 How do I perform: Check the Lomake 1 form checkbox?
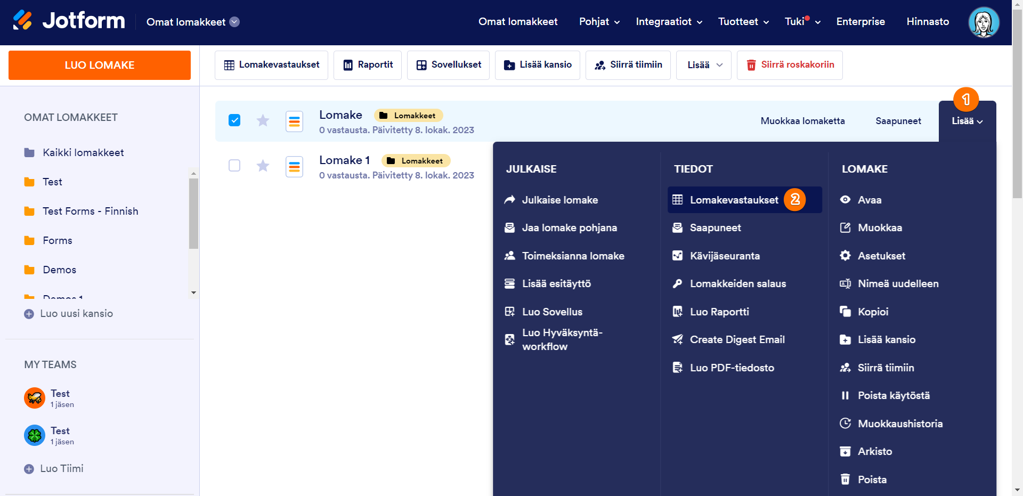[234, 166]
